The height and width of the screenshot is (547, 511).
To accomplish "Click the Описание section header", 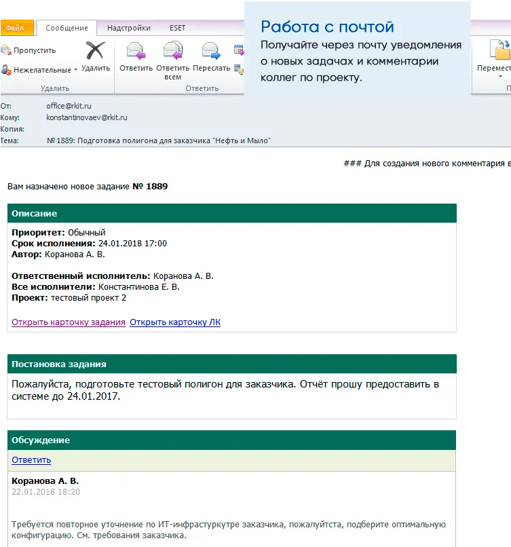I will (231, 213).
